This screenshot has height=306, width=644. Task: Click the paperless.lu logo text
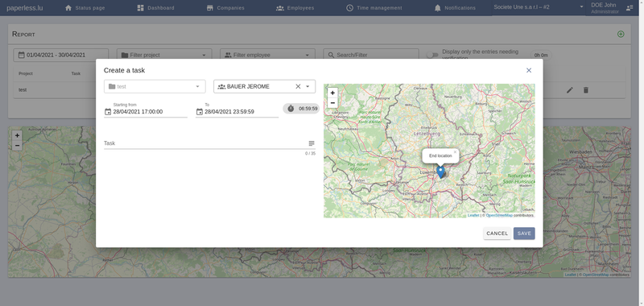point(25,8)
